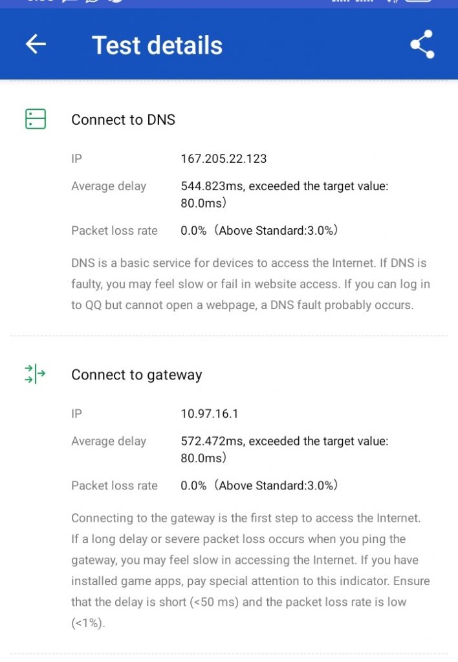Click Packet loss rate label under gateway
Image resolution: width=458 pixels, height=662 pixels.
click(x=114, y=486)
